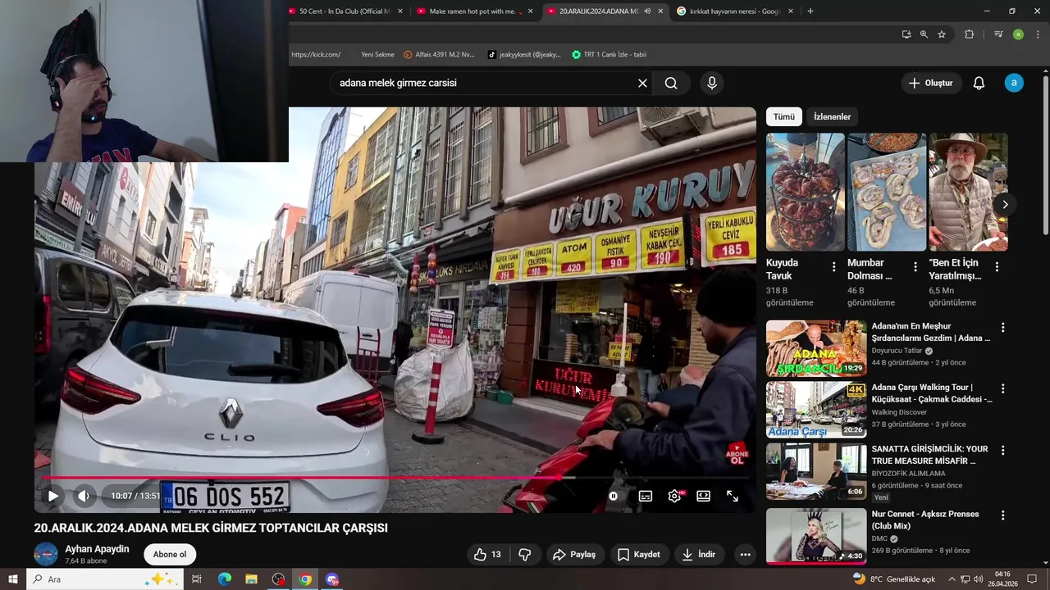Open options for 'Ben Et İçin Yaratılmışı' short
Viewport: 1050px width, 590px height.
(x=997, y=267)
